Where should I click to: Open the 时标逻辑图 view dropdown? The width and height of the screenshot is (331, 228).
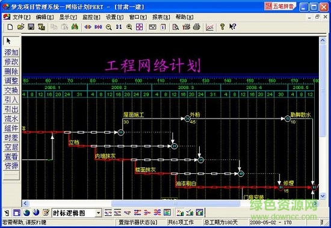click(98, 213)
